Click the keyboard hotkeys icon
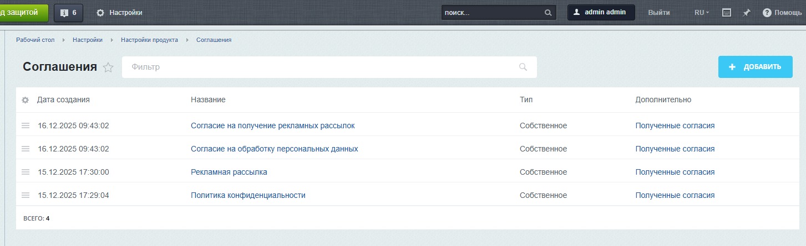806x246 pixels. pos(727,13)
